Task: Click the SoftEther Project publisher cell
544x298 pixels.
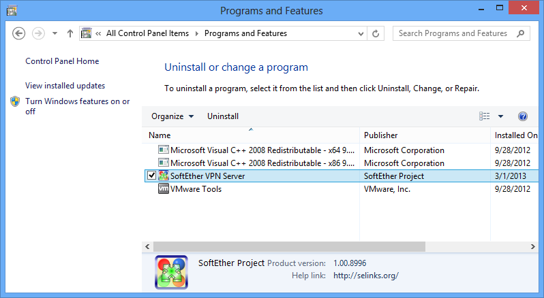Action: pyautogui.click(x=394, y=176)
